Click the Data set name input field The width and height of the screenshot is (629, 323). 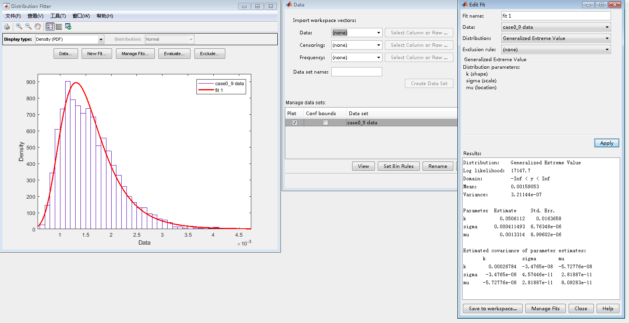[x=357, y=72]
